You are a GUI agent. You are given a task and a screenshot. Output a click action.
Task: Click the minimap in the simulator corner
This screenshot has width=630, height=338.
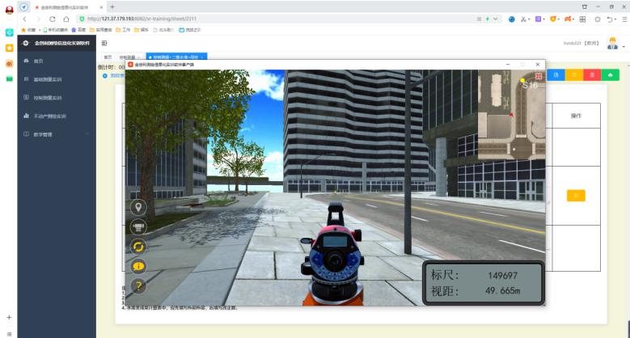[x=510, y=113]
